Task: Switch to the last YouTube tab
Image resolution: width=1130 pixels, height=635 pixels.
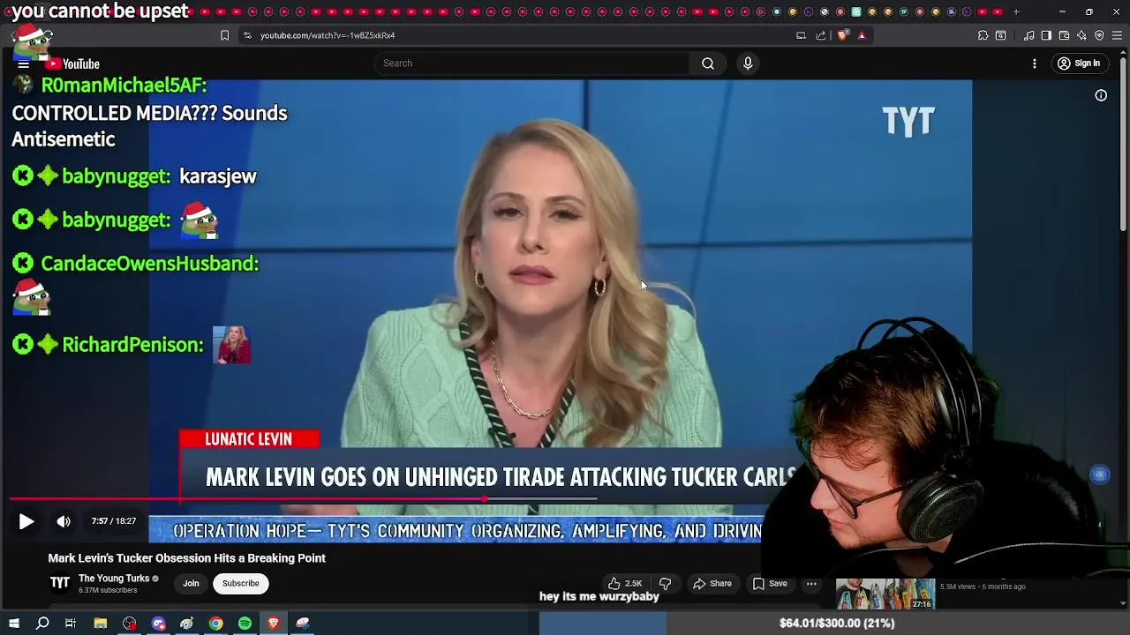Action: point(998,11)
